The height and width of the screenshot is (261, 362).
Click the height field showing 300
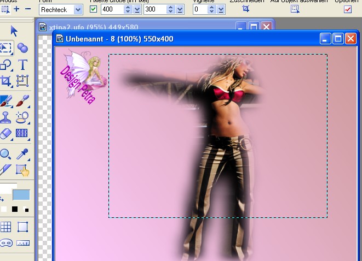point(155,9)
